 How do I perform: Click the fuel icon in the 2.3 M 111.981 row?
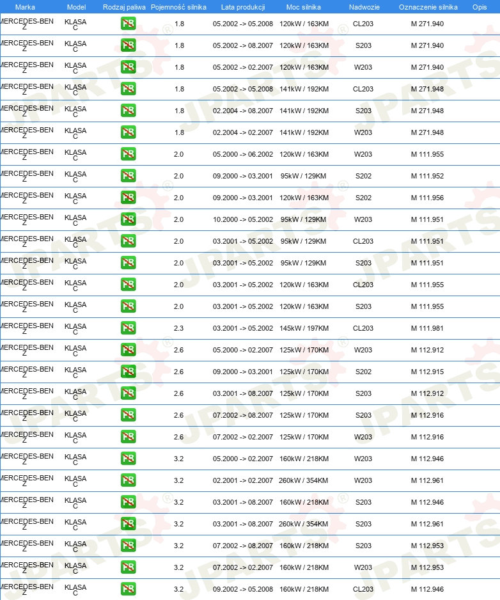[x=128, y=328]
